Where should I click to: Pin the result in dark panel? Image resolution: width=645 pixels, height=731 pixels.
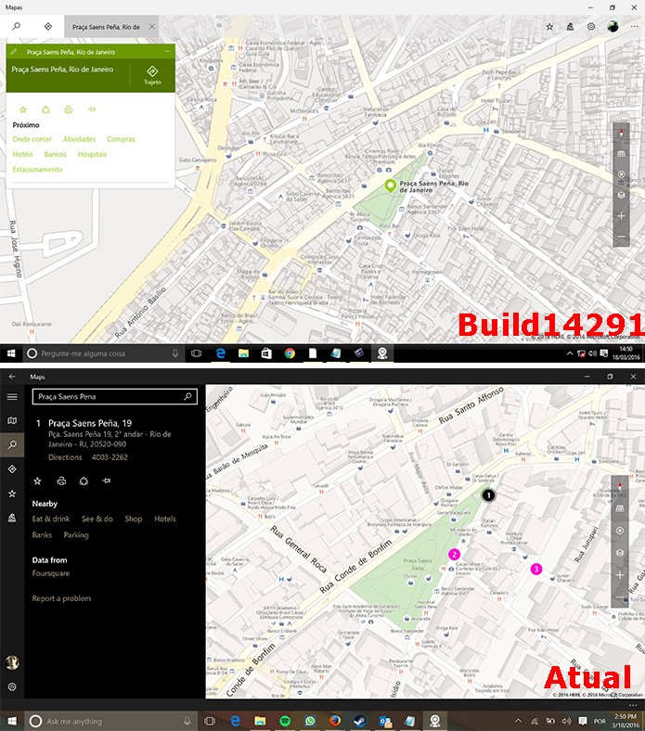coord(107,481)
